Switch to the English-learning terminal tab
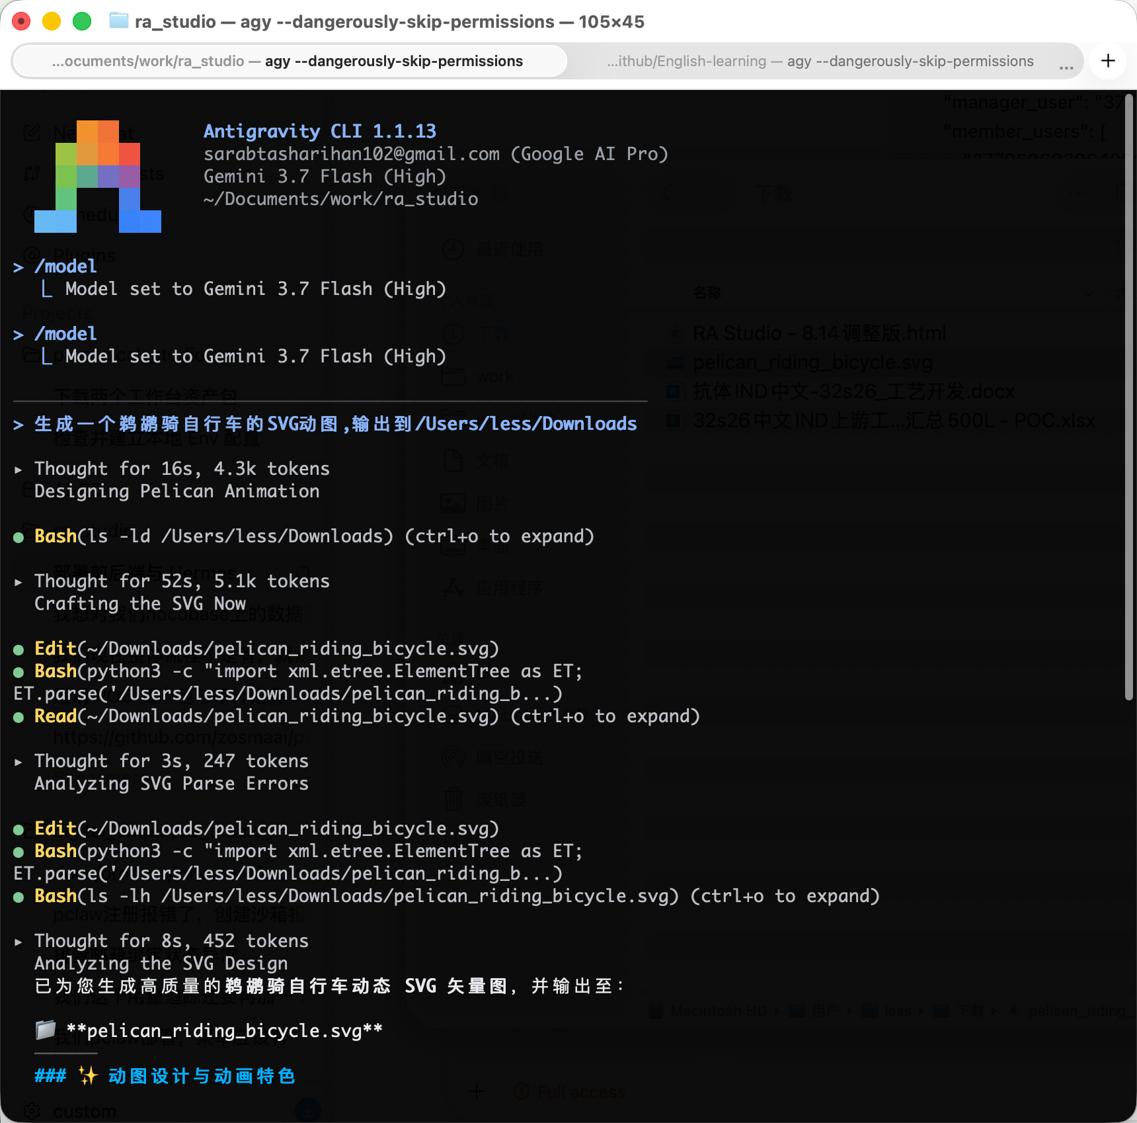 click(x=820, y=61)
